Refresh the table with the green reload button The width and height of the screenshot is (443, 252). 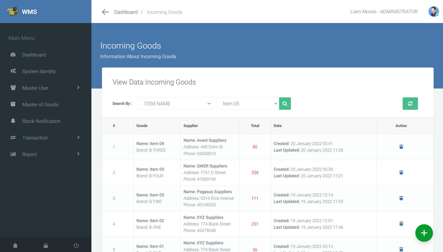pyautogui.click(x=410, y=104)
